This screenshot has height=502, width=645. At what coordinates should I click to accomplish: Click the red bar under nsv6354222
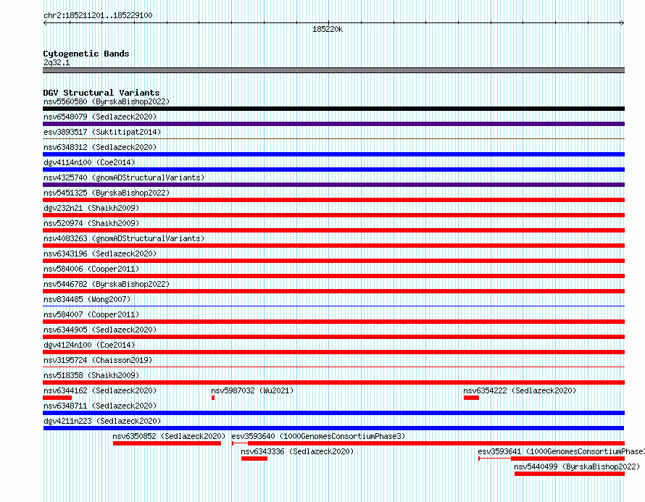[x=471, y=398]
